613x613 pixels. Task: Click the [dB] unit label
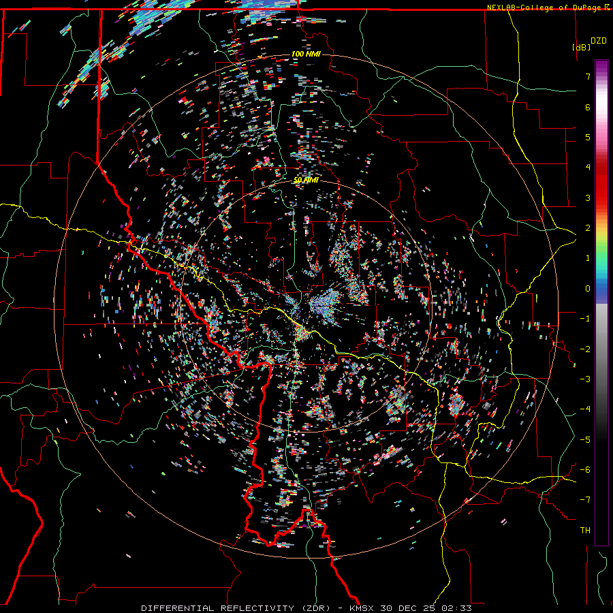pos(581,47)
